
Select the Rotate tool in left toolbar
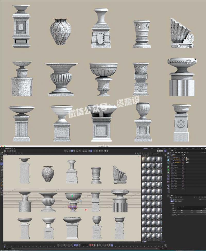click(x=2, y=166)
